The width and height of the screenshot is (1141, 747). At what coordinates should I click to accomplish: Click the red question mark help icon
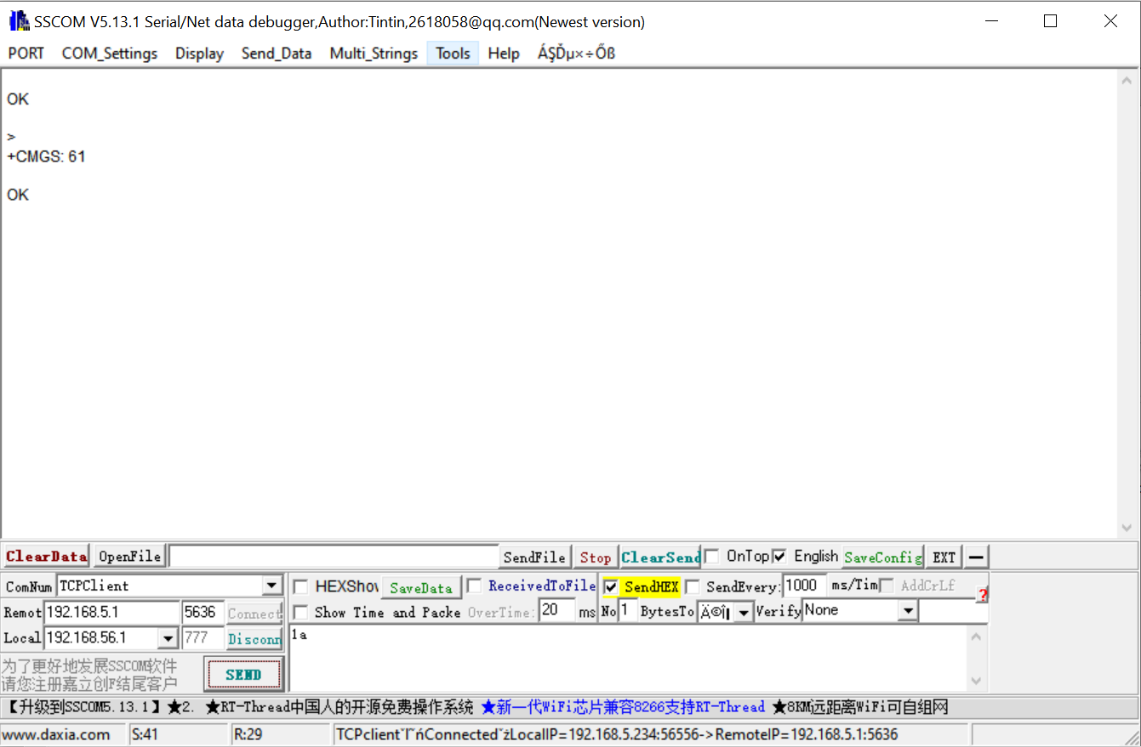pyautogui.click(x=982, y=594)
